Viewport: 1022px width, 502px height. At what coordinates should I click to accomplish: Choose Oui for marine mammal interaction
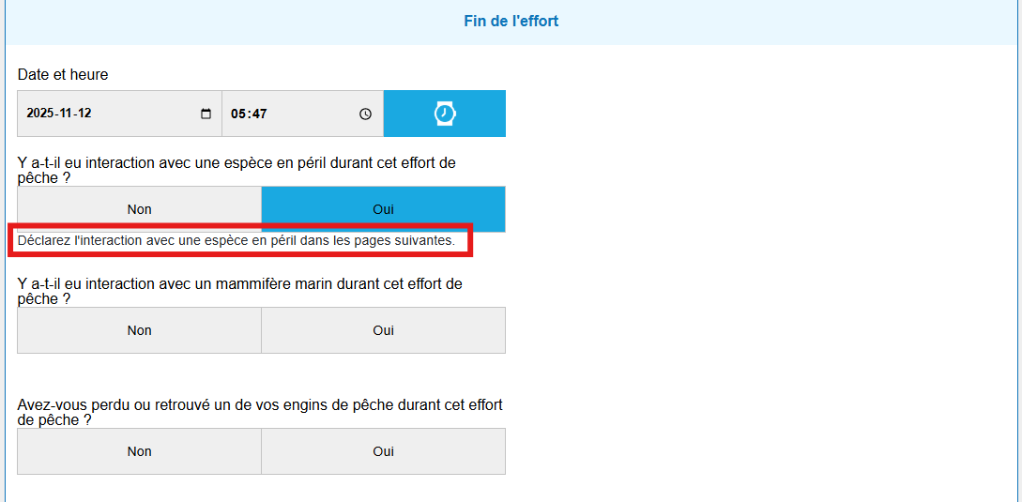(383, 330)
